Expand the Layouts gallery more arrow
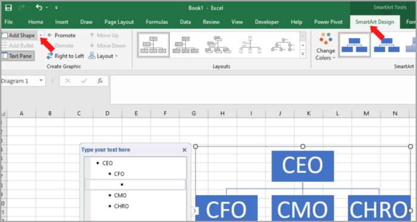This screenshot has height=222, width=417. tap(303, 54)
